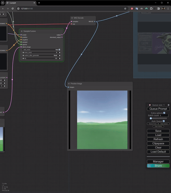
Task: Click the model input socket on SamplerCustom
Action: tap(21, 35)
